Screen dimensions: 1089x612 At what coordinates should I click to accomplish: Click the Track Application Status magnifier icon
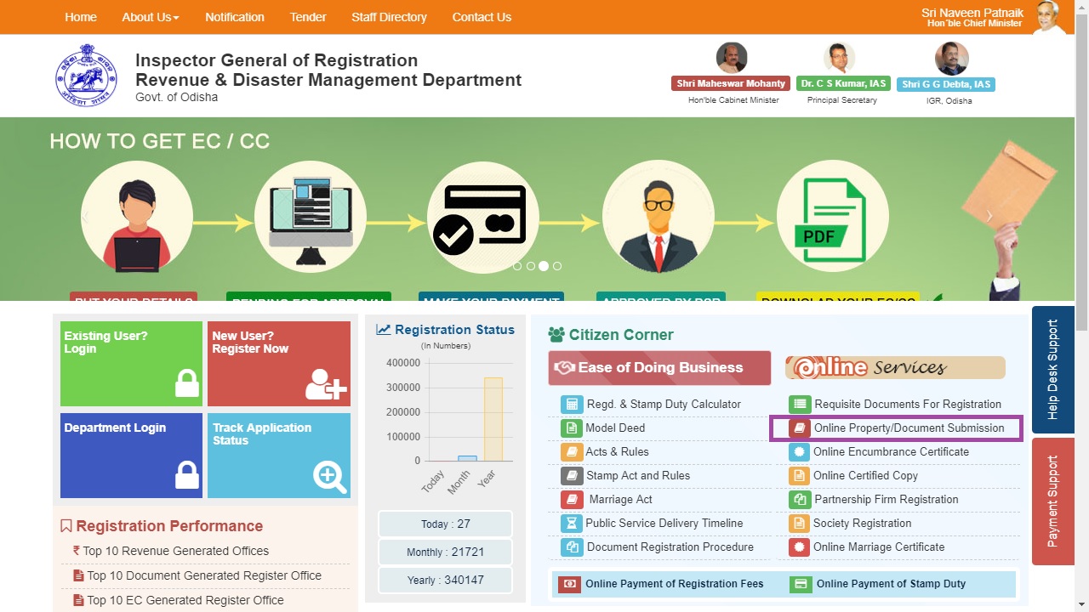tap(329, 476)
